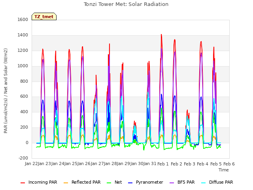Click the Feb 5 x-axis tick label

coord(216,164)
